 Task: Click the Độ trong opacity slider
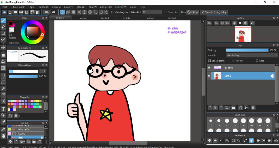pyautogui.click(x=247, y=50)
